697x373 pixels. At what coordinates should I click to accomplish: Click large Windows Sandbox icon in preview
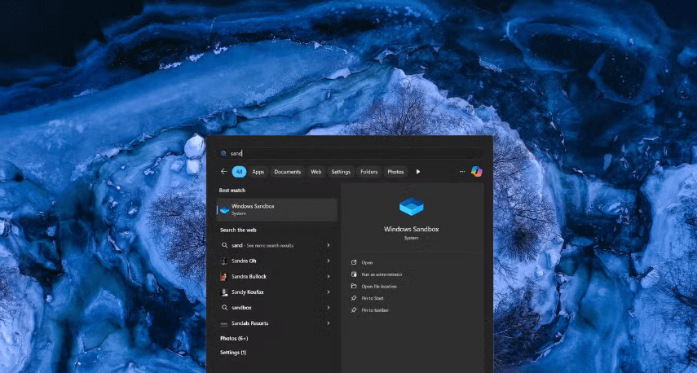tap(411, 207)
